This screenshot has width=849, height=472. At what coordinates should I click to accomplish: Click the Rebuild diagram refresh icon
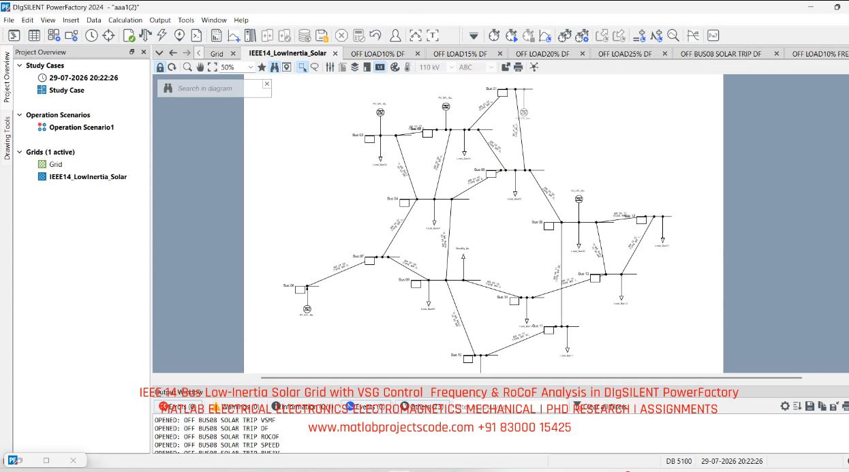click(172, 67)
